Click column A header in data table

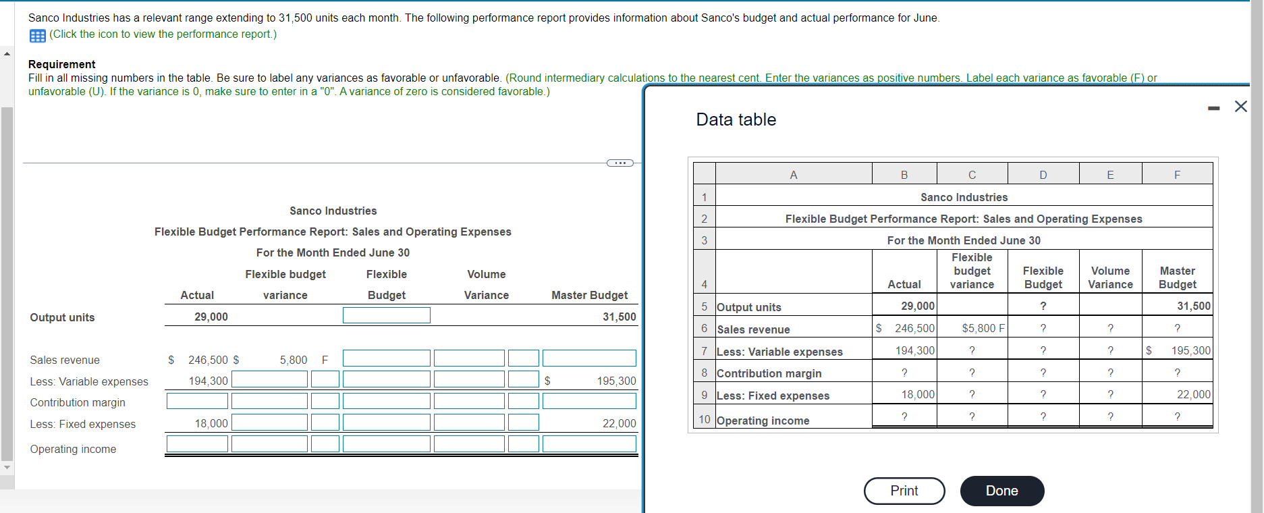click(794, 174)
